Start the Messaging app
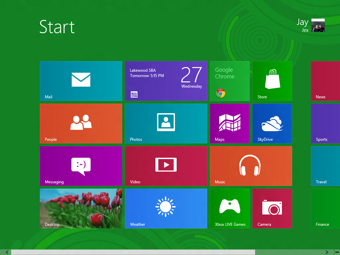 pyautogui.click(x=81, y=166)
